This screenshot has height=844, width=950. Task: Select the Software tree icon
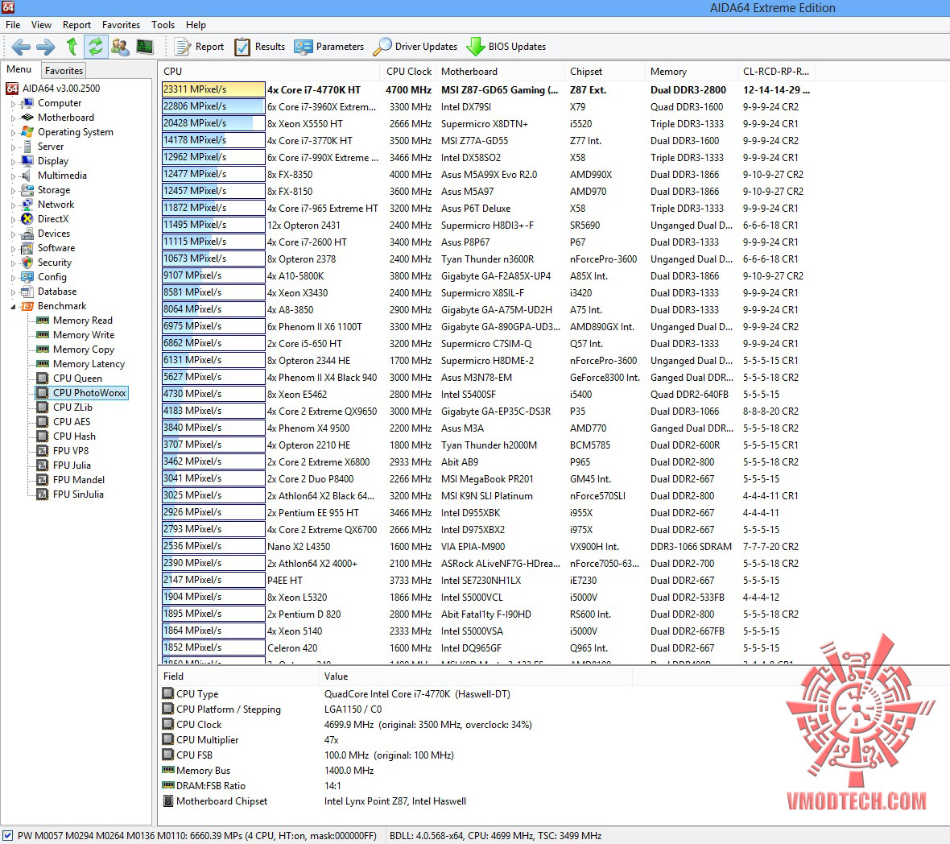tap(27, 248)
